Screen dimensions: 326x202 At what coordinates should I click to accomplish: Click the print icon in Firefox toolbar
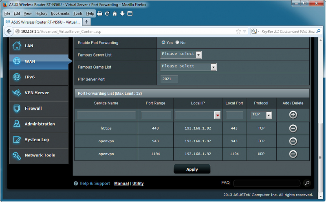[x=100, y=13]
